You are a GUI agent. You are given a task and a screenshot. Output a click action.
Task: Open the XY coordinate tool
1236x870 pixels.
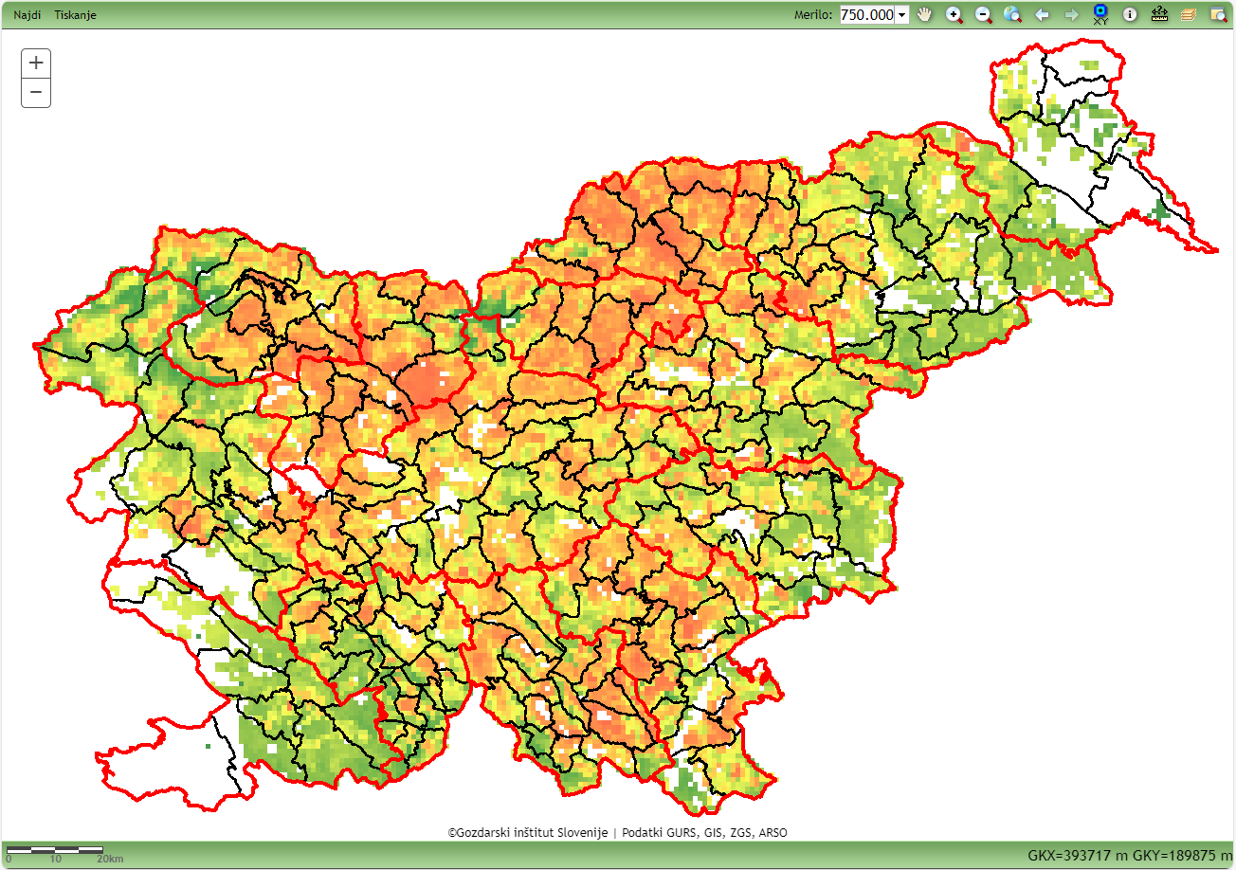coord(1100,14)
